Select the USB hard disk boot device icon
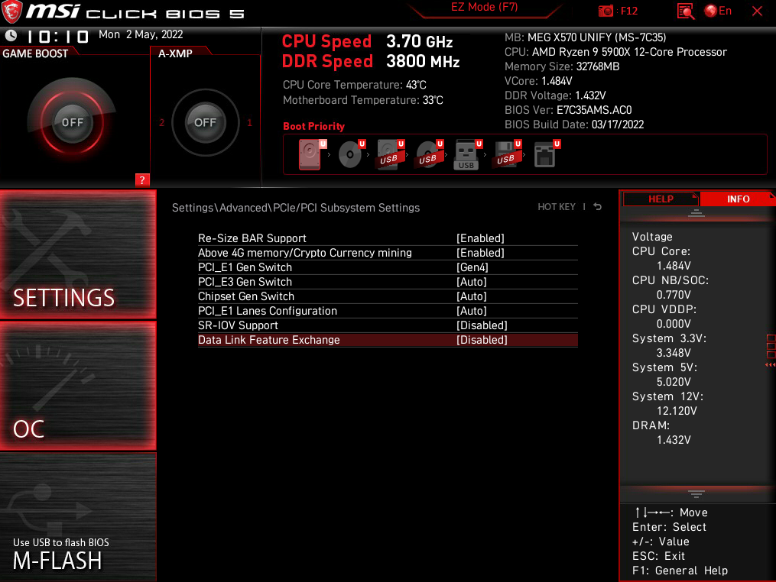The image size is (776, 582). 391,154
